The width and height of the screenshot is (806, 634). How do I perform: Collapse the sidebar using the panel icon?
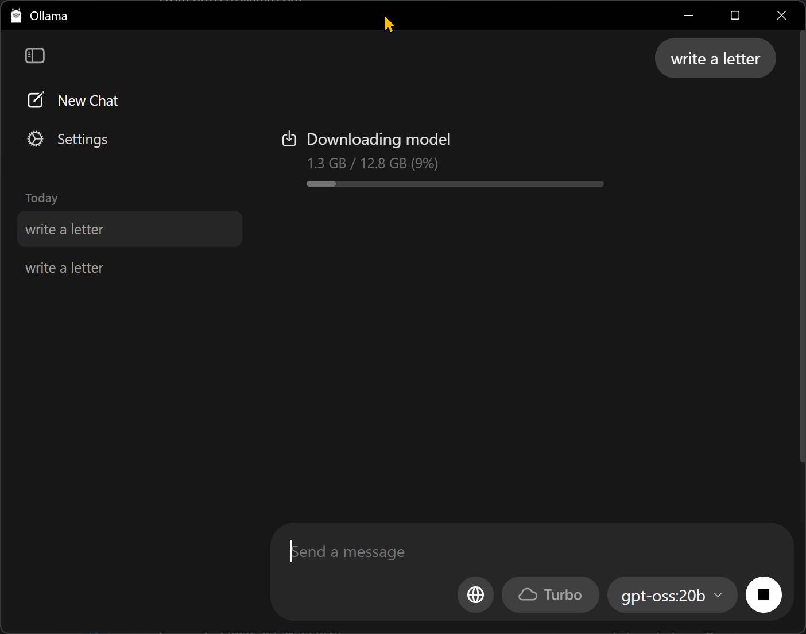coord(35,56)
